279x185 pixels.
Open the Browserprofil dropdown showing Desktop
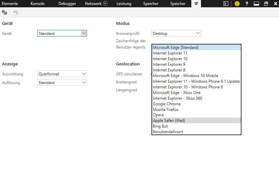(176, 33)
